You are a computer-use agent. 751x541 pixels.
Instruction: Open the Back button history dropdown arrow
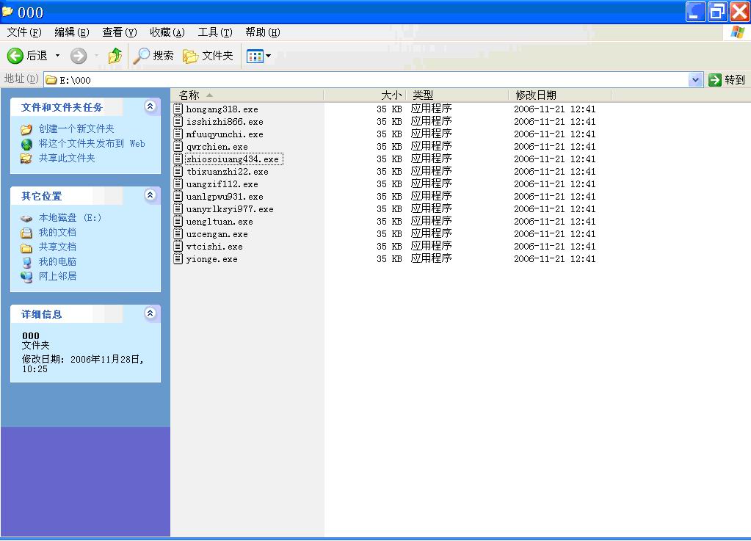[57, 56]
